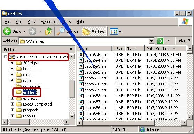
Task: Open the View menu
Action: [31, 22]
